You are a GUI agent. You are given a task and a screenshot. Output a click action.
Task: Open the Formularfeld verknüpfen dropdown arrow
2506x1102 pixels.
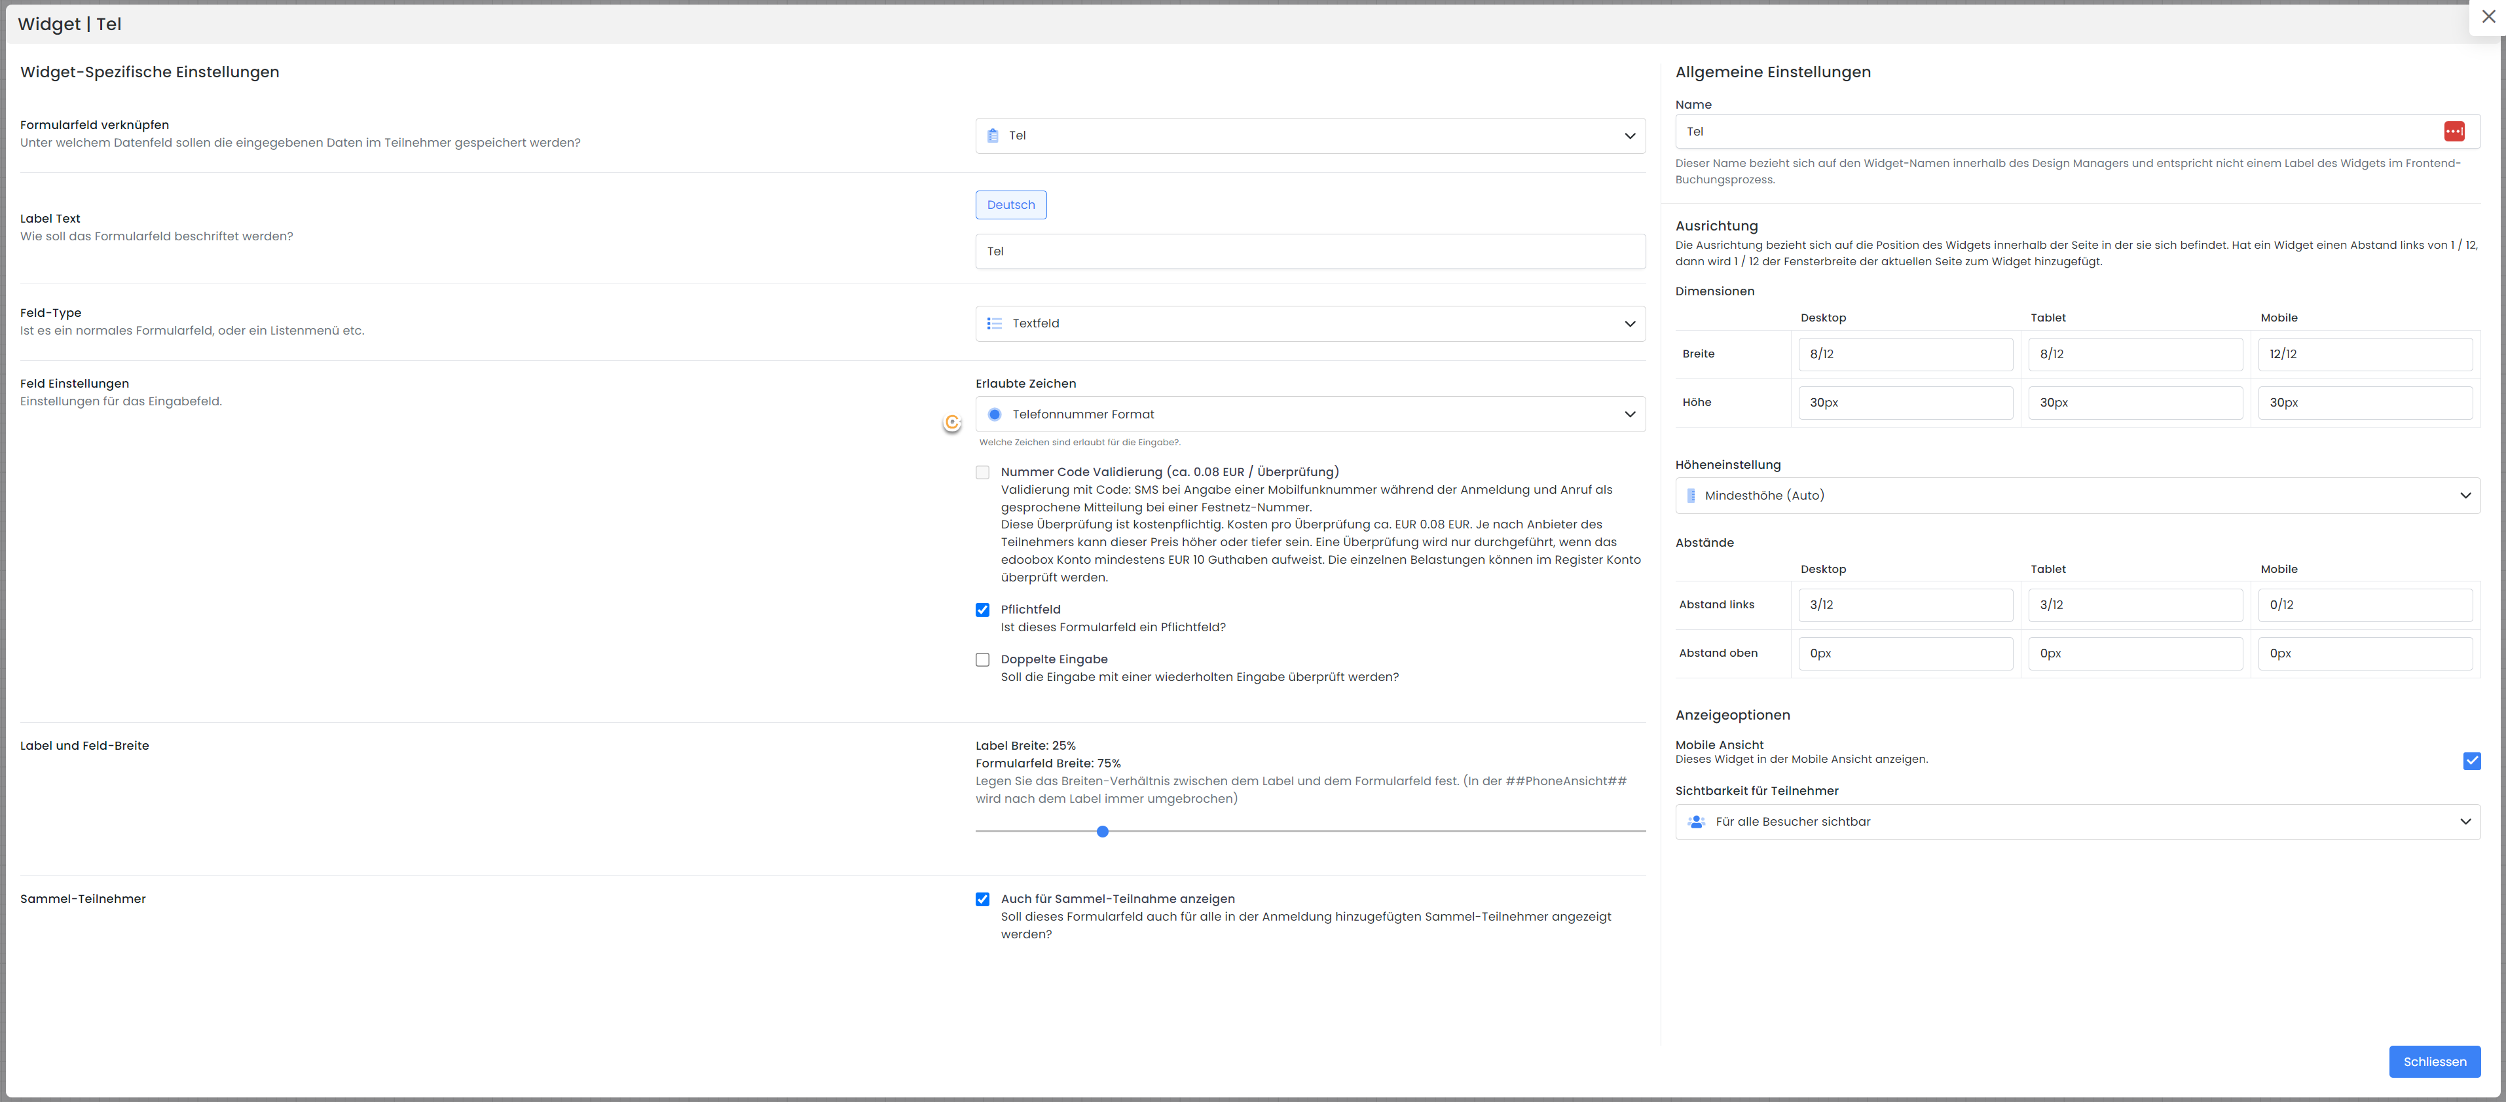pyautogui.click(x=1629, y=136)
